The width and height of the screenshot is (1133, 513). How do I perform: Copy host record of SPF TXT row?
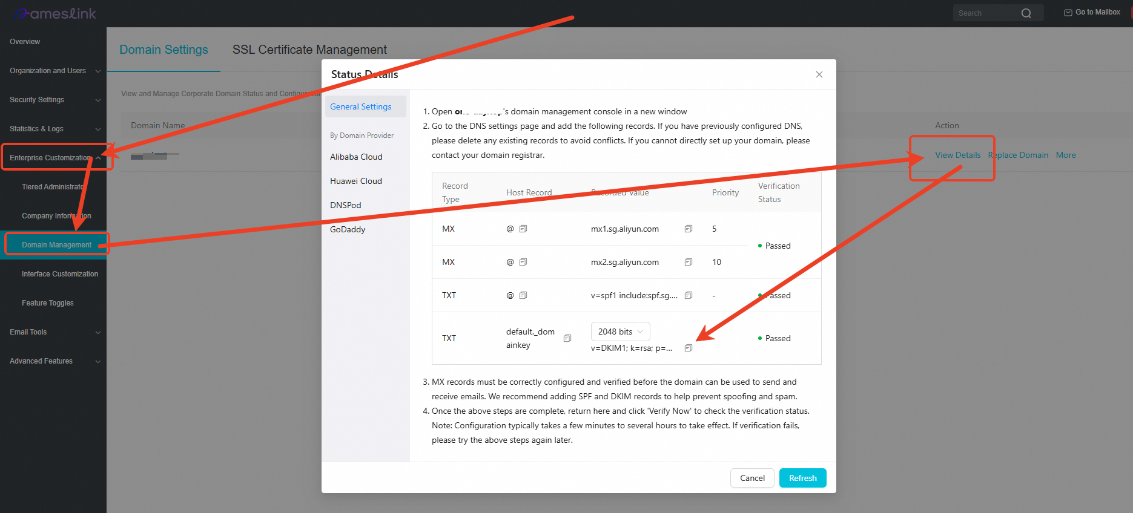(x=523, y=295)
